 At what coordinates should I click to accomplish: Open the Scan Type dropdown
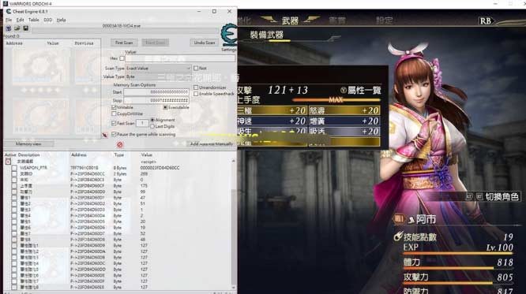(158, 69)
